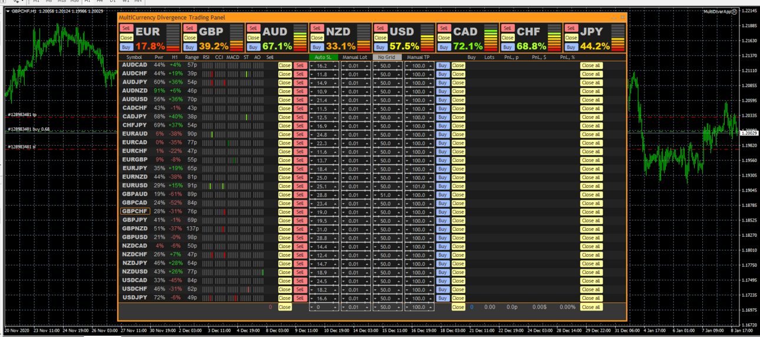This screenshot has width=760, height=337.
Task: Click the Manual Lot column header
Action: coord(355,57)
